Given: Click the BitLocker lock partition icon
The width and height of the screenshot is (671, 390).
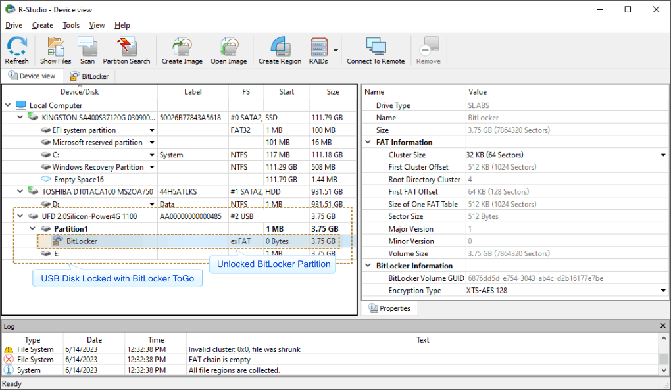Looking at the screenshot, I should point(57,241).
